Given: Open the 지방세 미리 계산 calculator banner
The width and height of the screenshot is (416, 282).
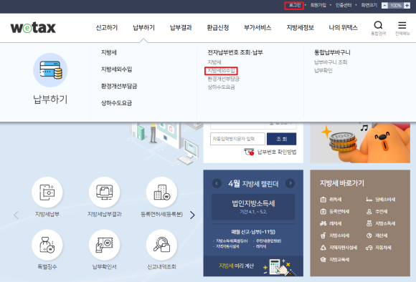Looking at the screenshot, I should pyautogui.click(x=253, y=266).
